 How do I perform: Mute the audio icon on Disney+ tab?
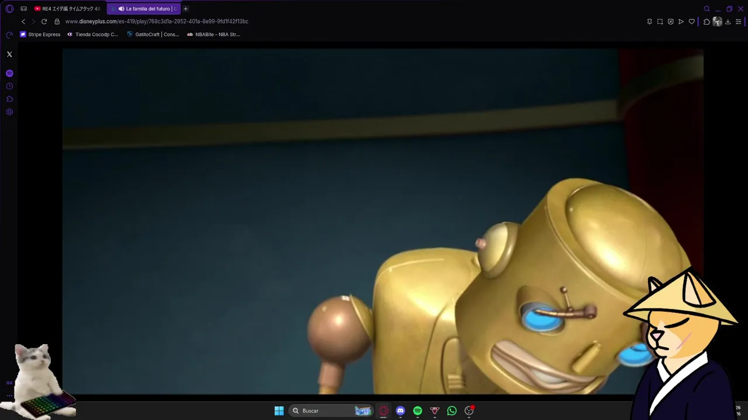coord(121,9)
